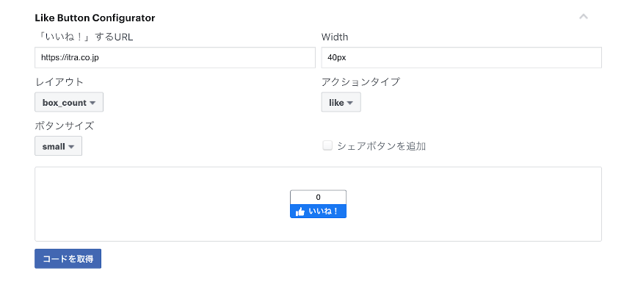Open the アクションタイプ like dropdown

tap(341, 102)
